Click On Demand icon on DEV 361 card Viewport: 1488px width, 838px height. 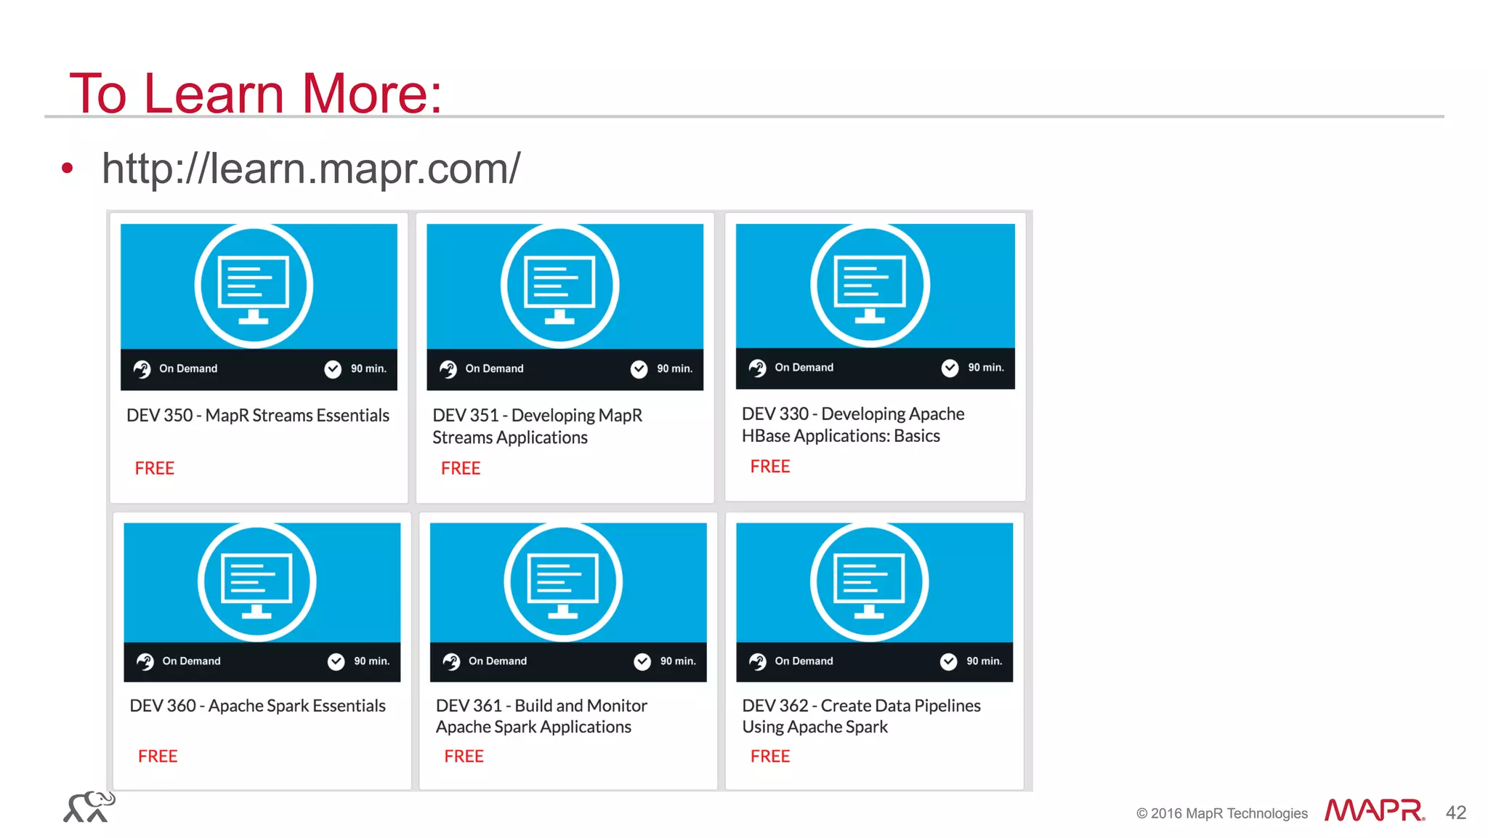[452, 661]
